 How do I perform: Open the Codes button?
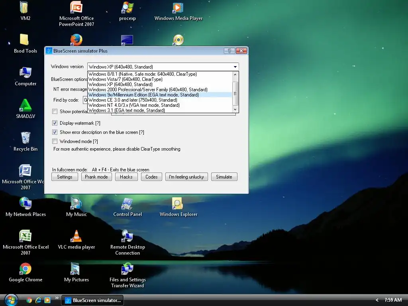click(x=151, y=177)
